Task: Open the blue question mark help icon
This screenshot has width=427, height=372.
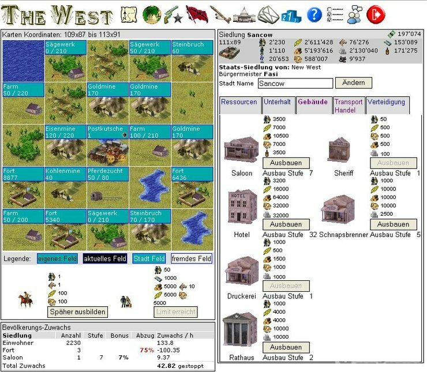Action: click(x=314, y=14)
